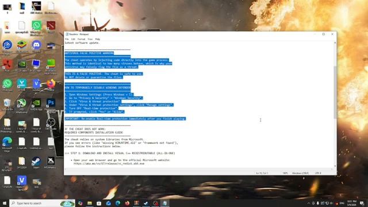The image size is (368, 207).
Task: Click the Windows (CRLF) status entry
Action: point(300,173)
